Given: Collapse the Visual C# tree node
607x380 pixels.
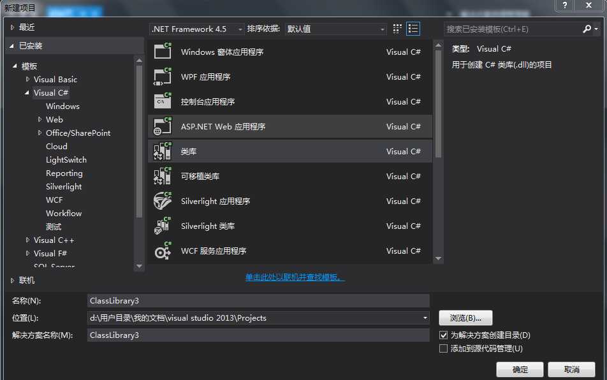Looking at the screenshot, I should [27, 93].
